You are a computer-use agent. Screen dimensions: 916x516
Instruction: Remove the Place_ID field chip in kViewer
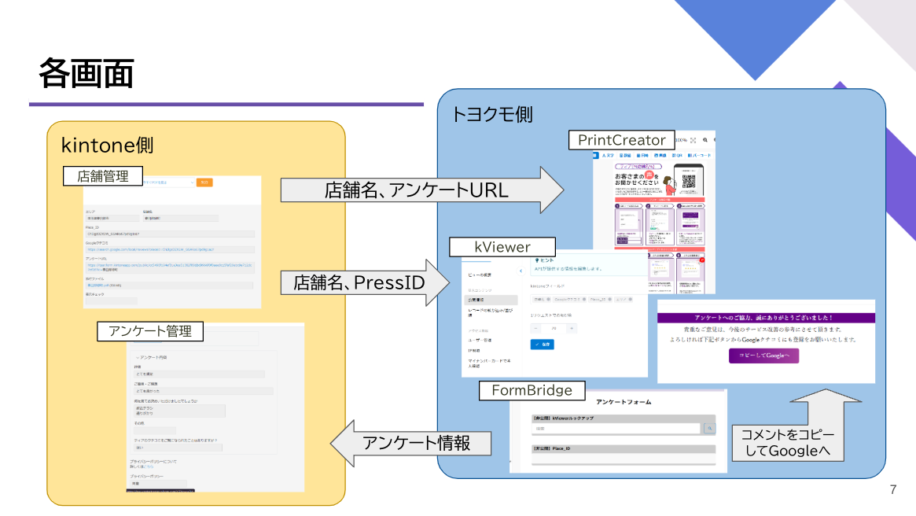point(609,299)
